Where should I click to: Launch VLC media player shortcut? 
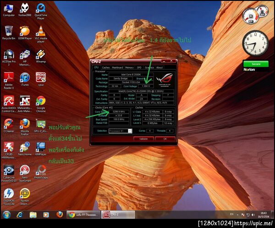click(41, 34)
